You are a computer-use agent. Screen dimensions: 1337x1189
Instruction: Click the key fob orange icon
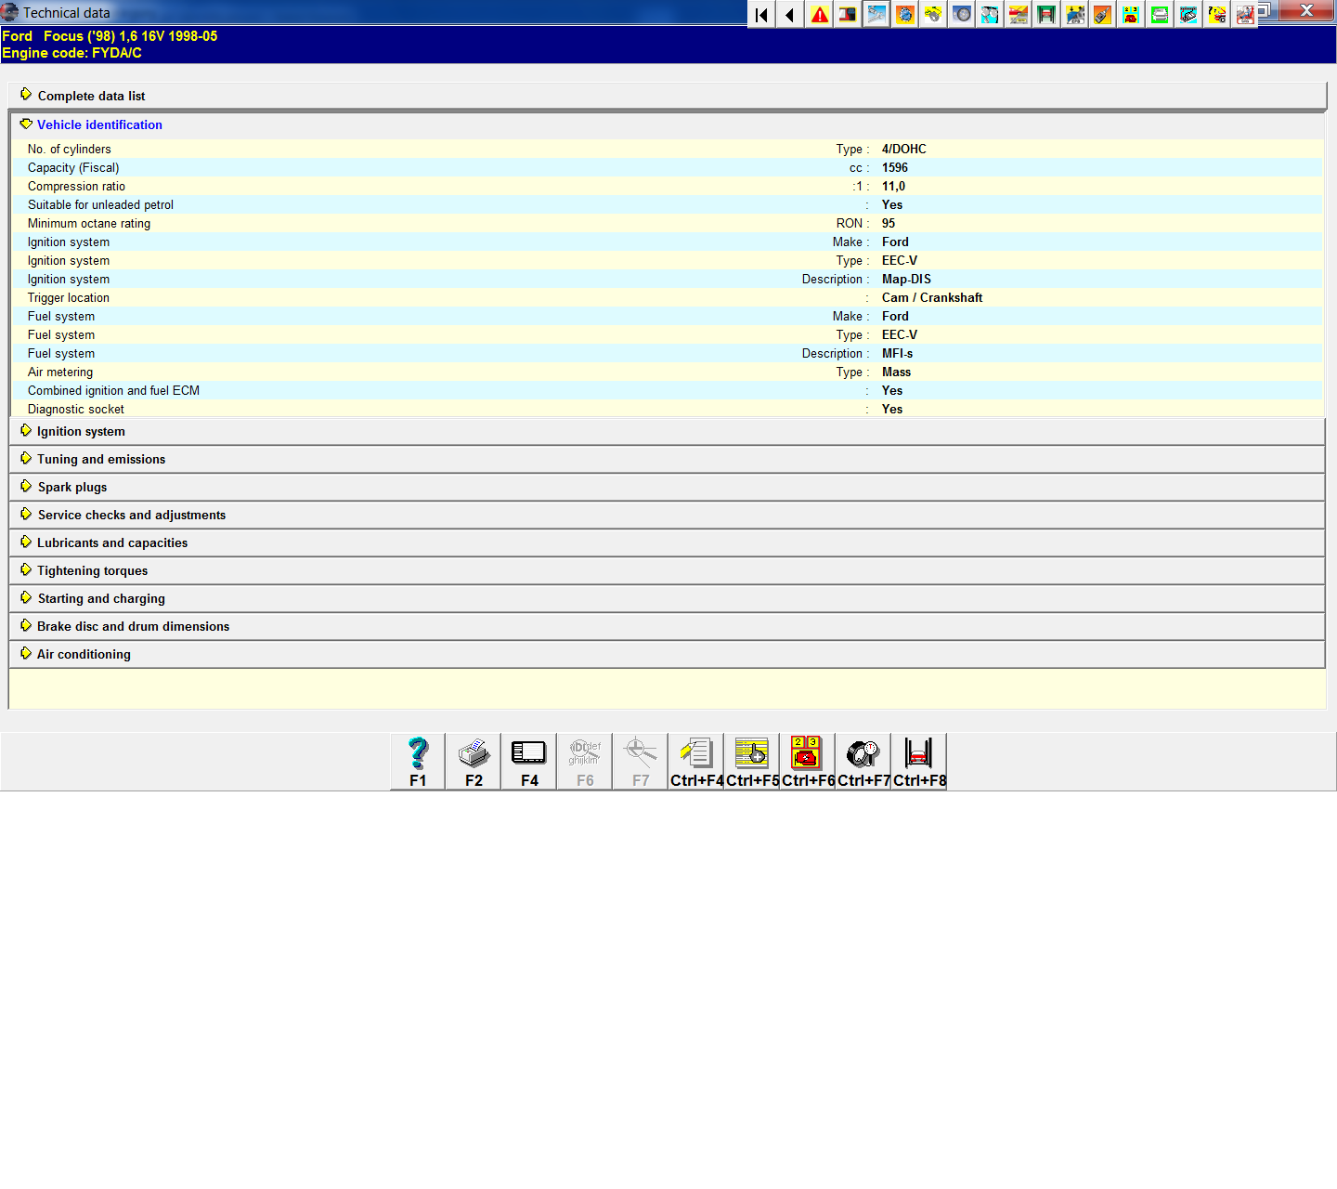click(x=1102, y=14)
